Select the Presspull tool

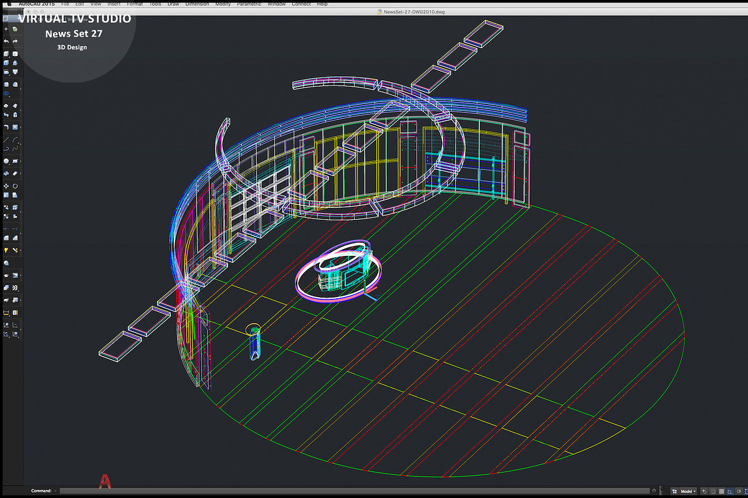tap(15, 63)
